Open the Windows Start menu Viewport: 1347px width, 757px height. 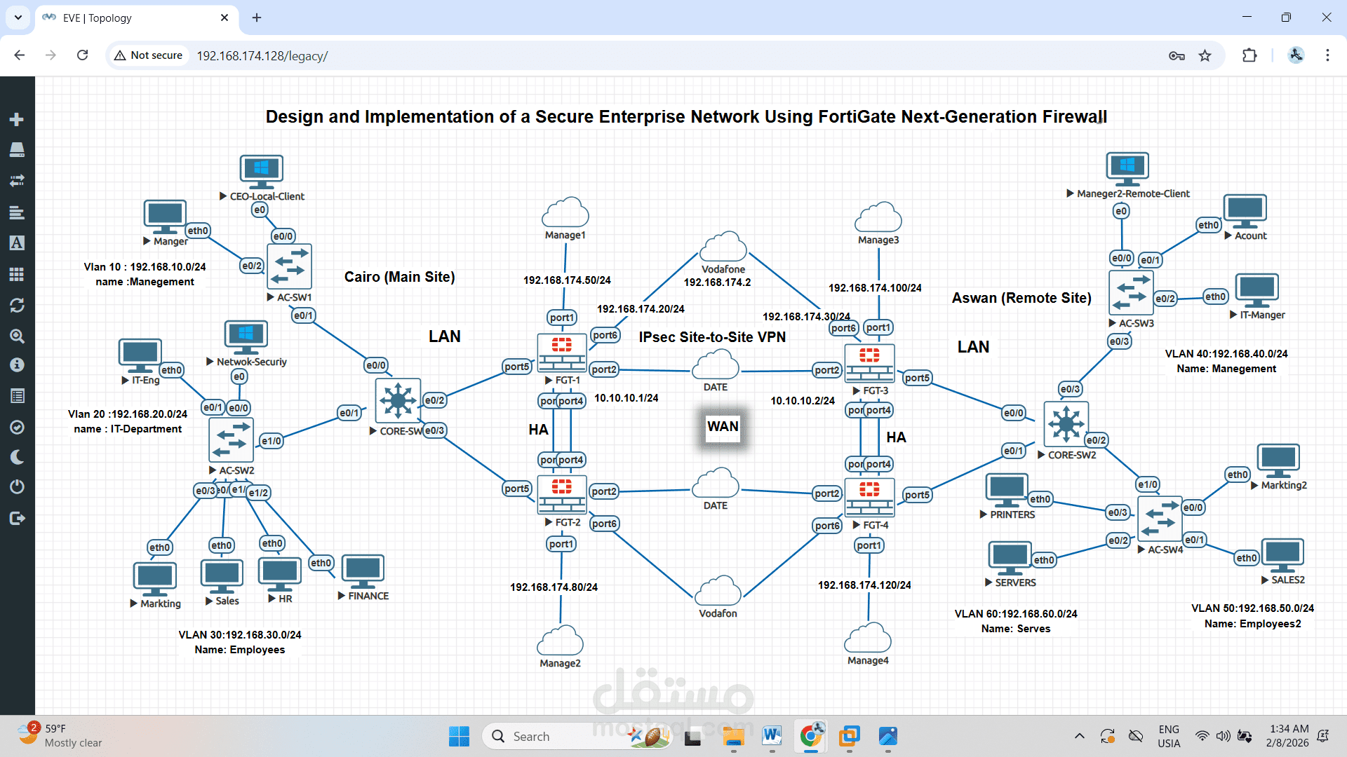(x=459, y=737)
